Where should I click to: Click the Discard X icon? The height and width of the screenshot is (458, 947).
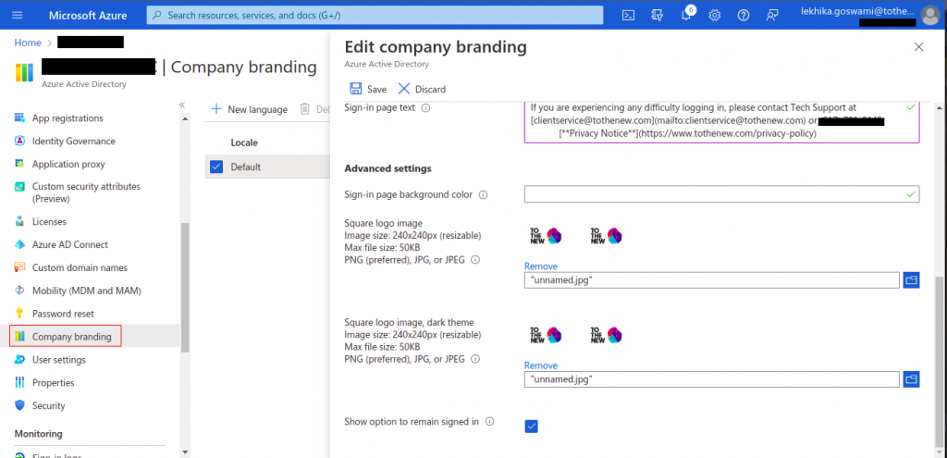[x=403, y=89]
